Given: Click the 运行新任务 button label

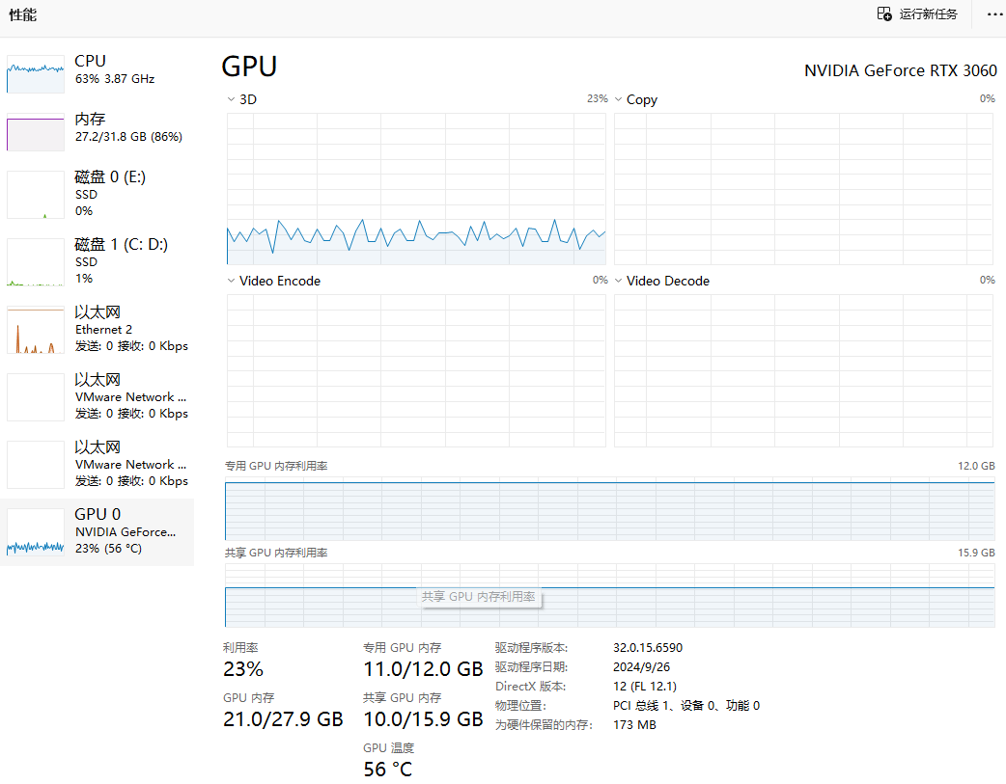Looking at the screenshot, I should point(929,14).
